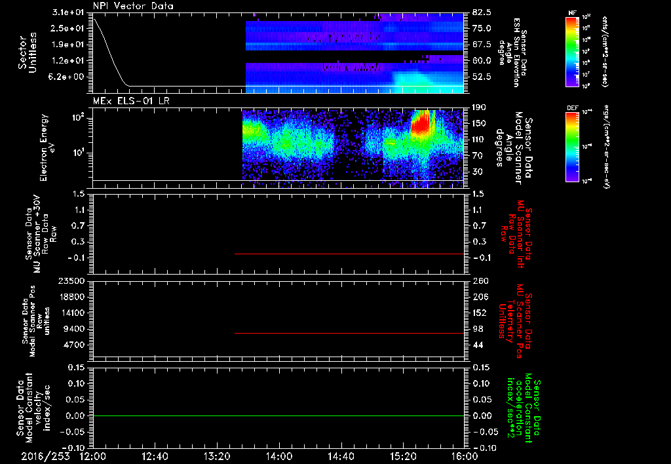
Task: Click the "NF" colorbar title
Action: pos(572,13)
